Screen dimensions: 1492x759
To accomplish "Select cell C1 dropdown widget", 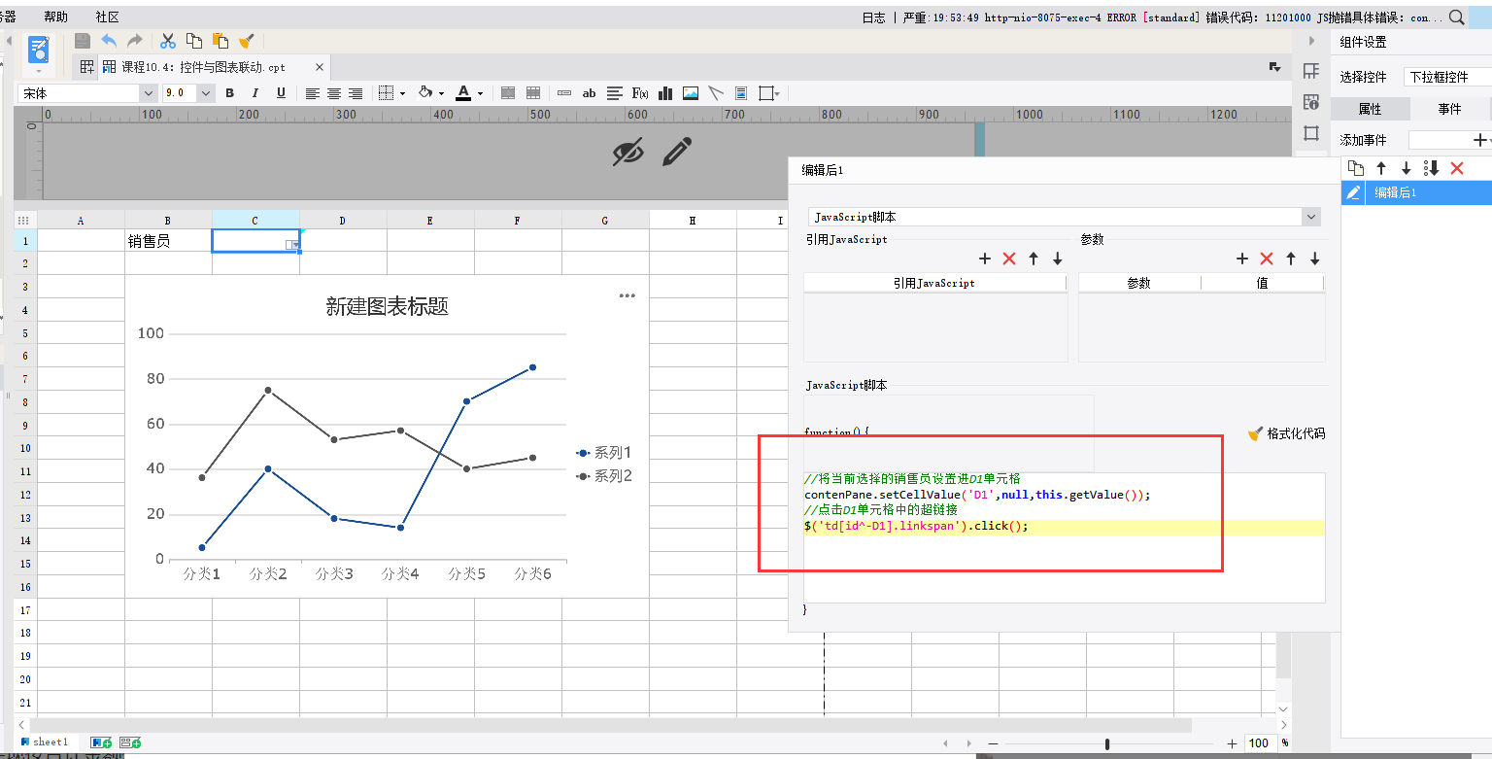I will [255, 241].
